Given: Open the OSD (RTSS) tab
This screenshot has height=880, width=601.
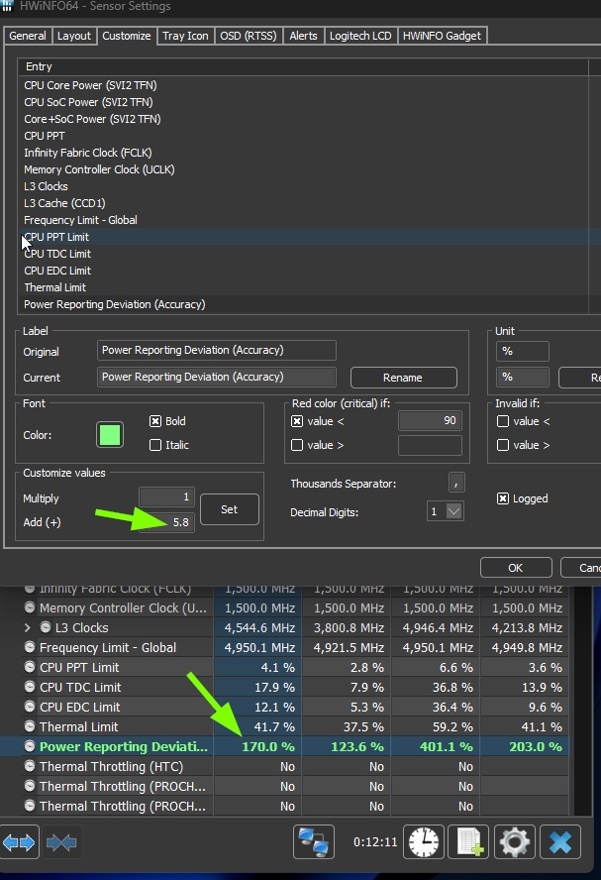Looking at the screenshot, I should (x=249, y=36).
